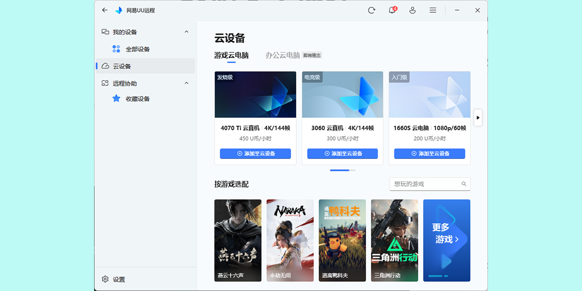Select the 三角洲行动 game thumbnail
This screenshot has width=582, height=291.
(394, 240)
